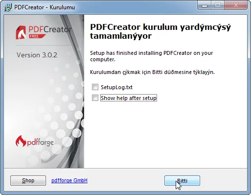The width and height of the screenshot is (251, 195).
Task: Click the PDFCreator Free logo
Action: point(44,32)
